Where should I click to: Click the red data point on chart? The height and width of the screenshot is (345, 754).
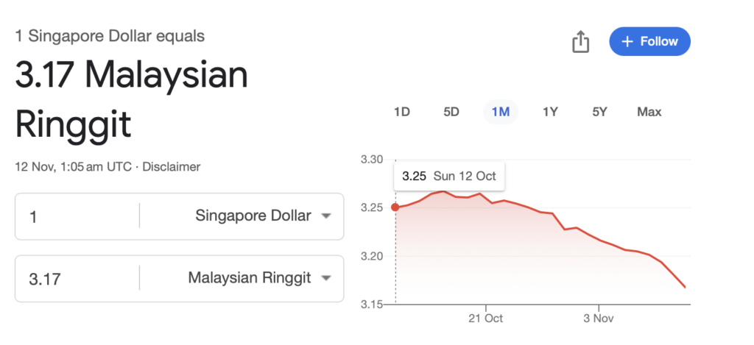(395, 207)
